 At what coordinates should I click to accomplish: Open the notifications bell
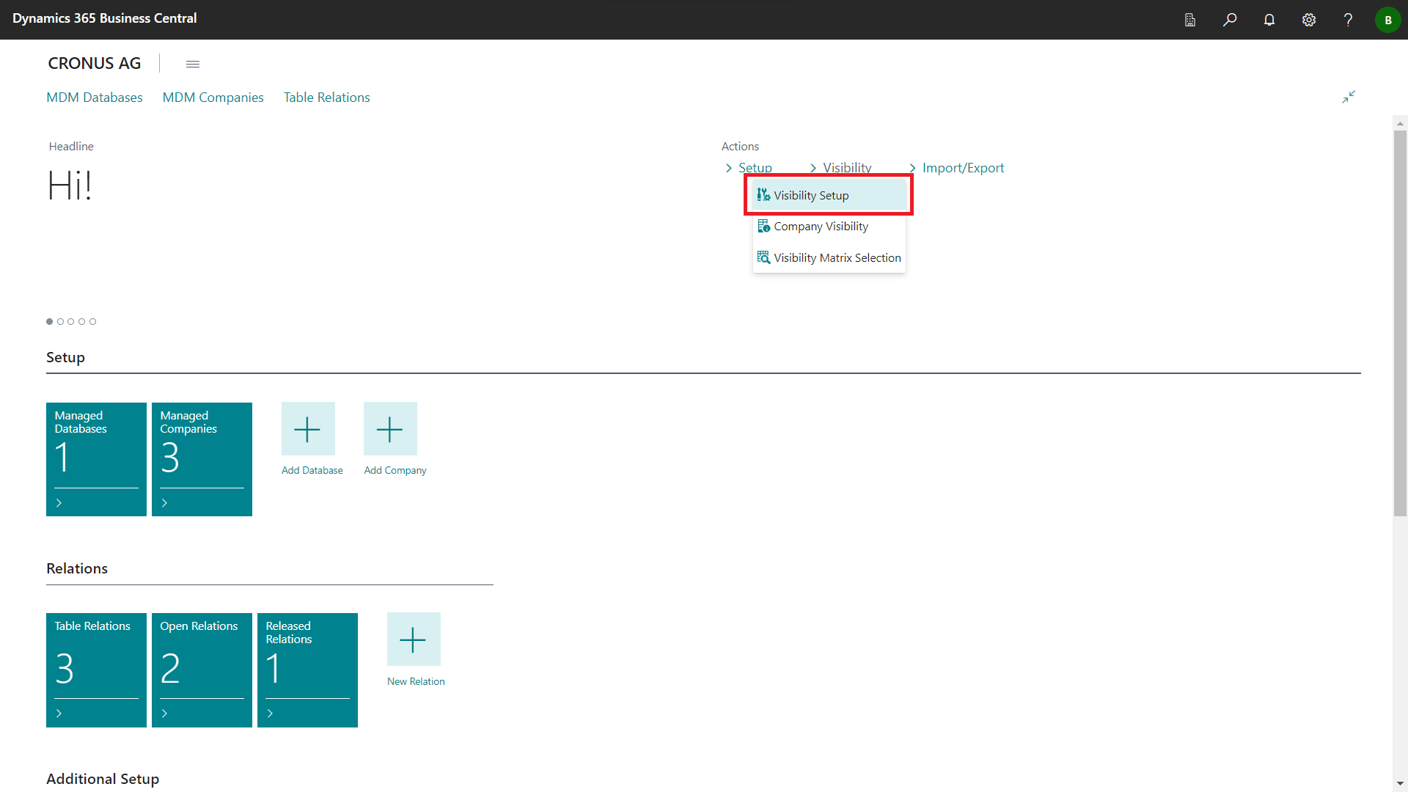pos(1269,20)
